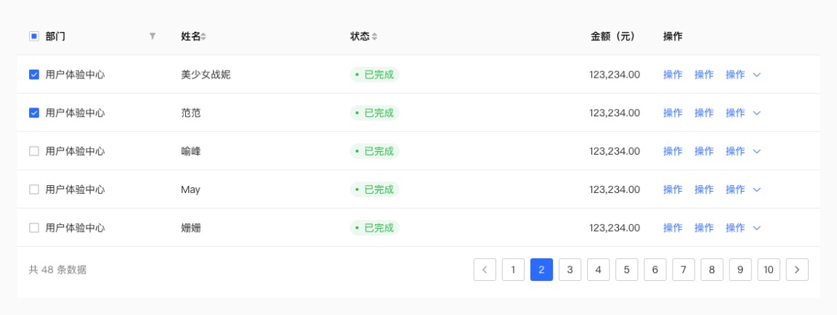Screen dimensions: 837x315
Task: Open more actions chevron in May row
Action: click(757, 189)
